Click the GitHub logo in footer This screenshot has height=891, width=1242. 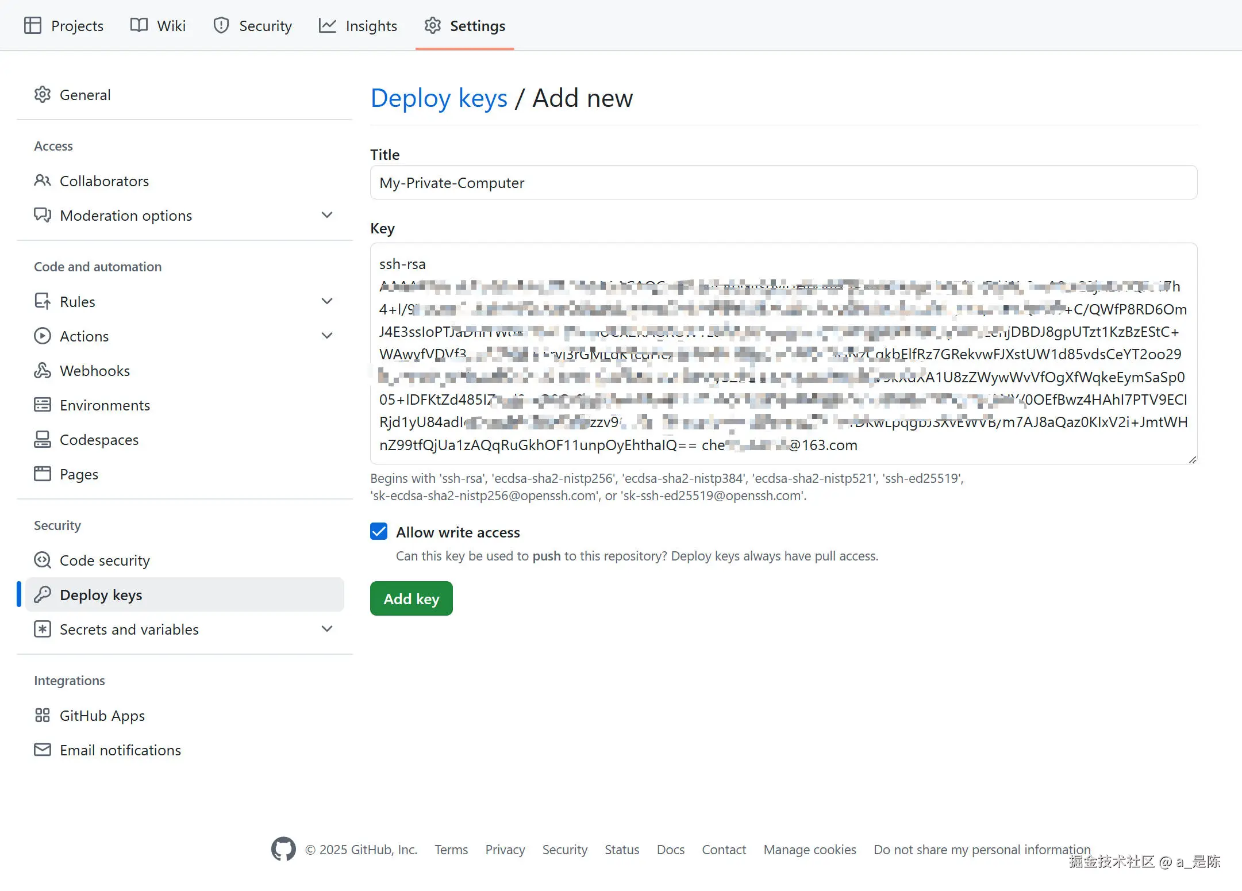tap(283, 849)
